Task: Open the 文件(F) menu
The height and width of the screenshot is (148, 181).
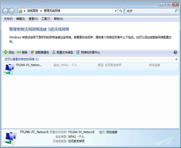Action: tap(8, 19)
